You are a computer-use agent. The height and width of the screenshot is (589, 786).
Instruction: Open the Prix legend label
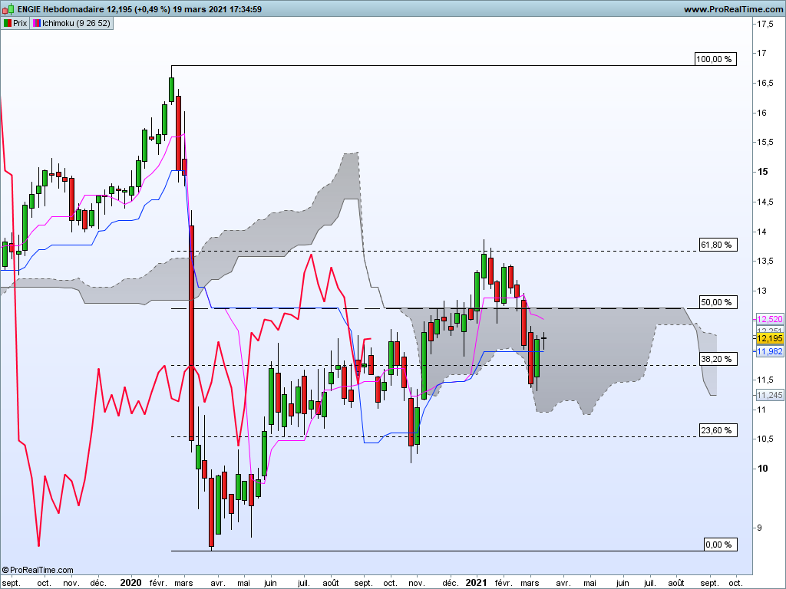click(x=20, y=23)
